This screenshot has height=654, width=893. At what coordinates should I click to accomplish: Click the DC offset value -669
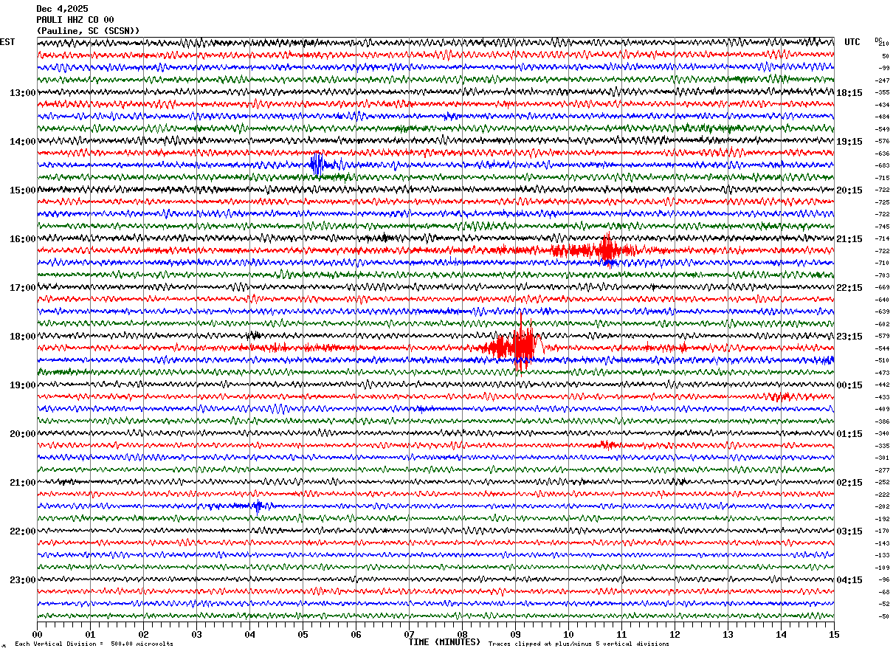click(x=883, y=288)
